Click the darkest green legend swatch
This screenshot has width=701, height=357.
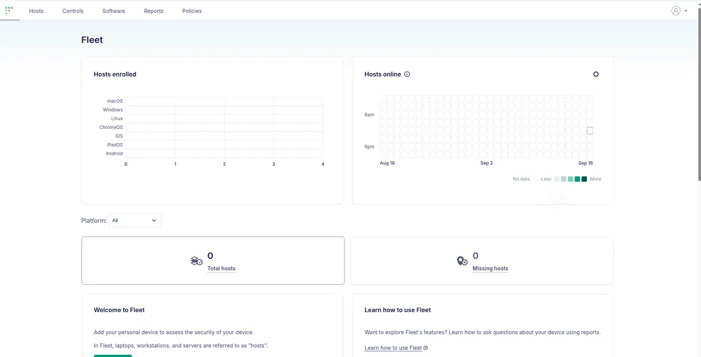pyautogui.click(x=584, y=179)
